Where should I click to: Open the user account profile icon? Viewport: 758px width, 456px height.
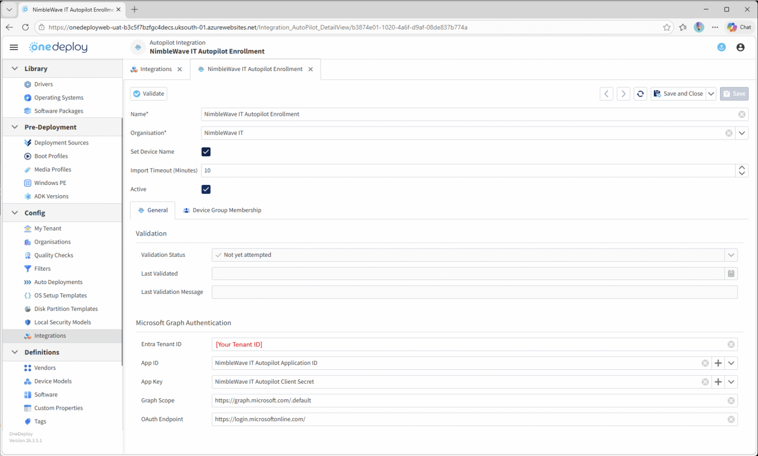tap(740, 47)
